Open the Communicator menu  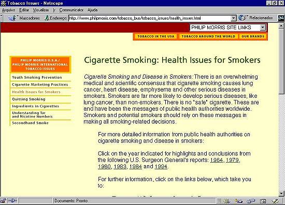point(72,10)
